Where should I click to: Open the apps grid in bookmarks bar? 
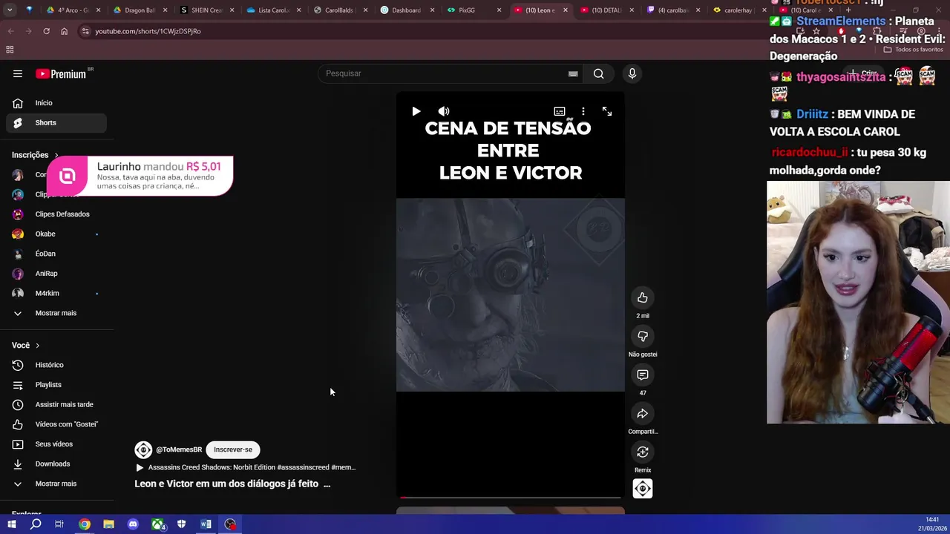pos(10,50)
